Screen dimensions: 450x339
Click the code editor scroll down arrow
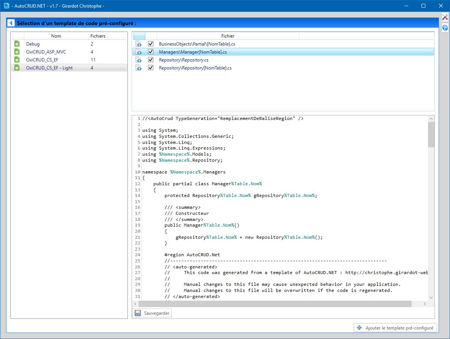[431, 298]
